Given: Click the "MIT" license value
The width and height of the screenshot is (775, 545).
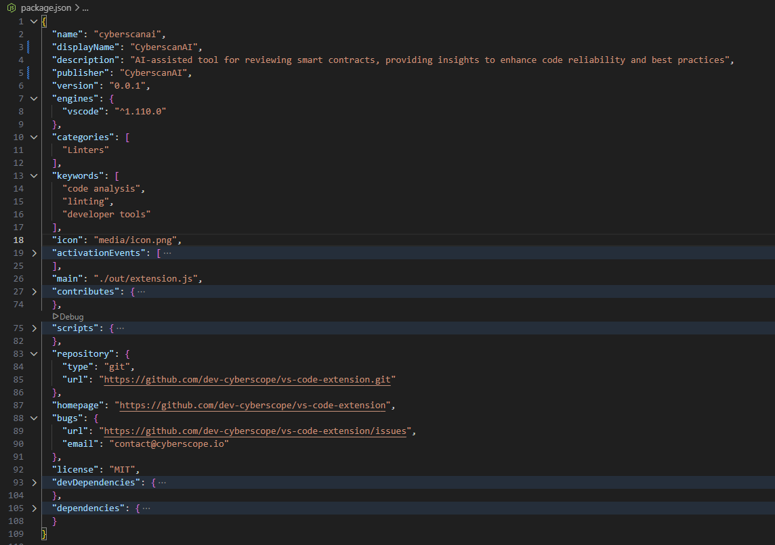Looking at the screenshot, I should 122,469.
